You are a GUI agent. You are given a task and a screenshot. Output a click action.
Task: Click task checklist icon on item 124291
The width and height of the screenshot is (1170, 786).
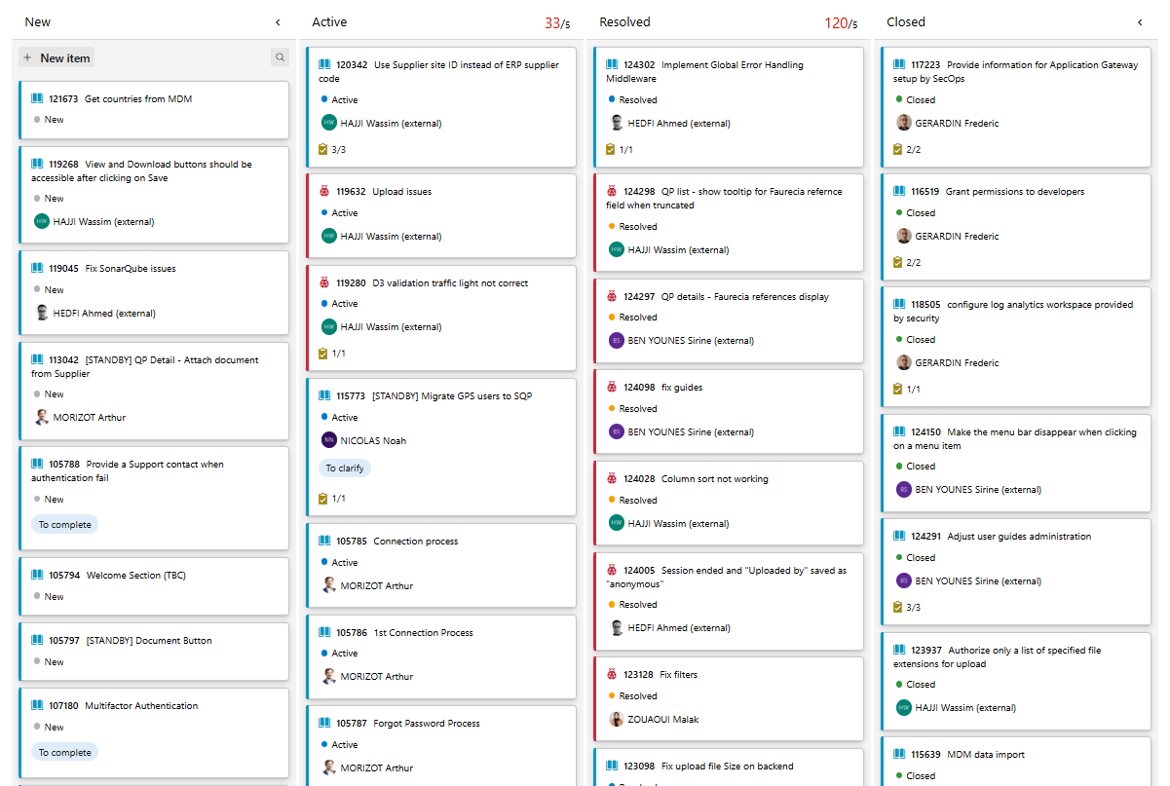(898, 607)
